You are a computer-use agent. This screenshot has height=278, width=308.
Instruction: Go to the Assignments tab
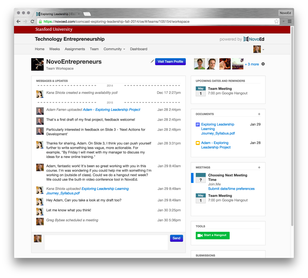tap(75, 49)
